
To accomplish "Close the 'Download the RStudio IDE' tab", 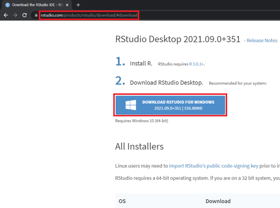I will pos(67,5).
